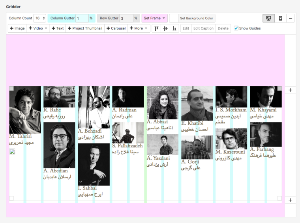Select the A. Abedian portrait photo
This screenshot has height=223, width=300.
pos(59,145)
